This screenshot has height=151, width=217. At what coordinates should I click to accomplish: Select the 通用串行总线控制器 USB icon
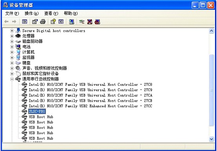[18, 79]
